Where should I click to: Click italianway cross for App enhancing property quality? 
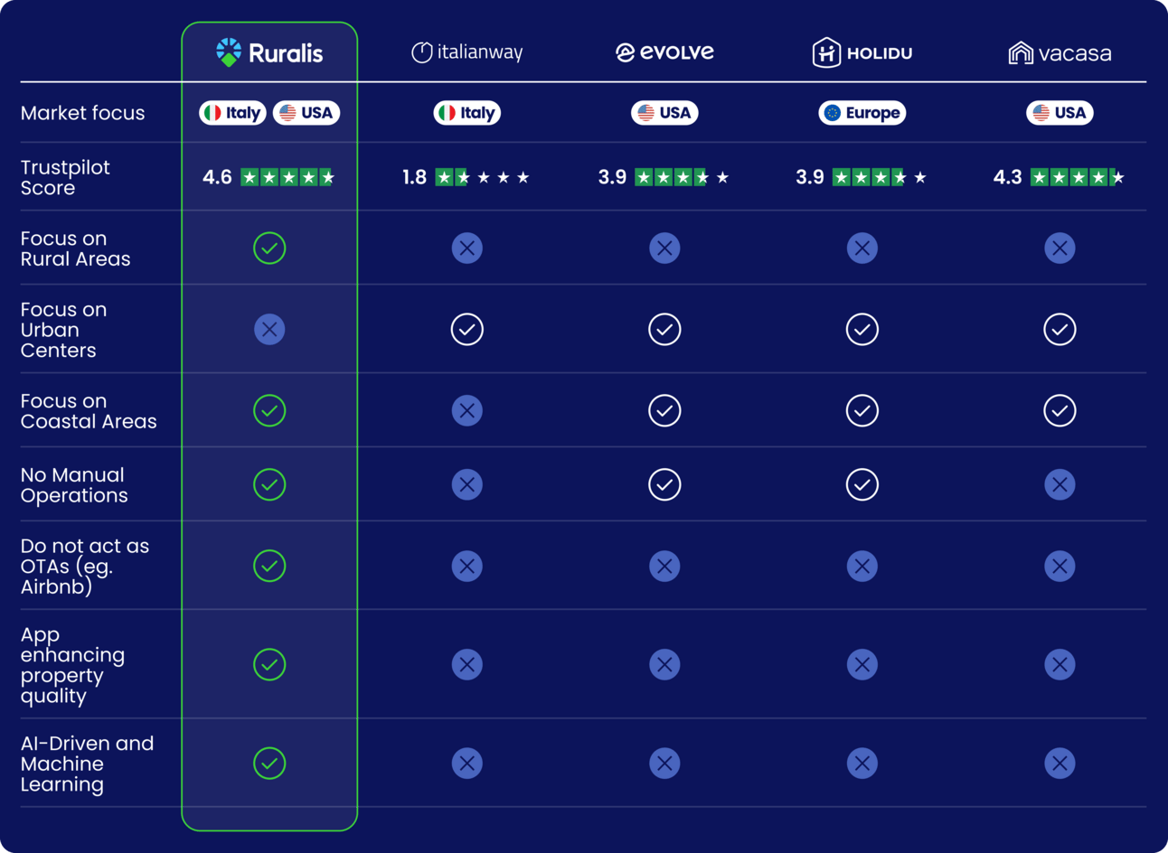pos(466,665)
